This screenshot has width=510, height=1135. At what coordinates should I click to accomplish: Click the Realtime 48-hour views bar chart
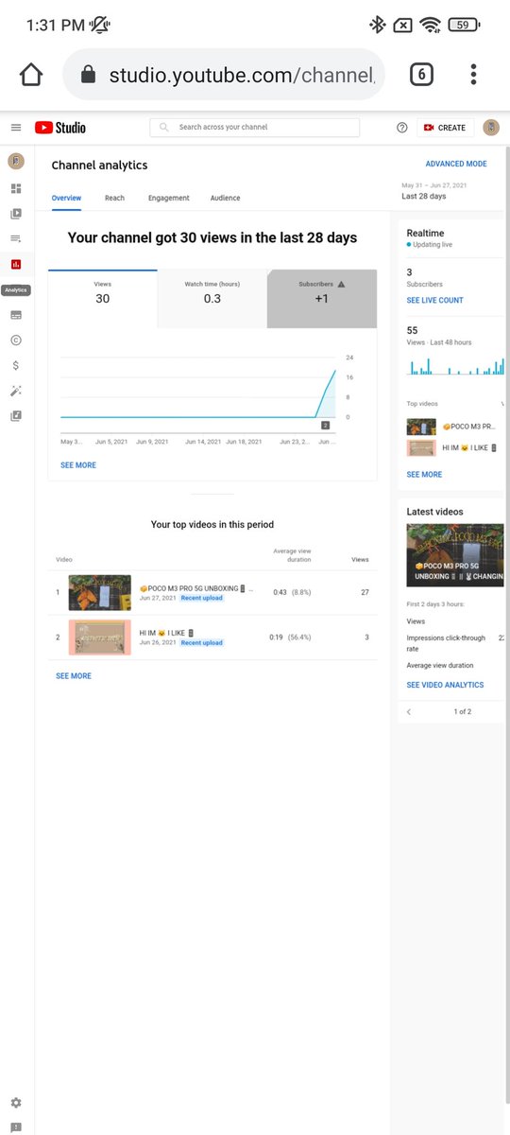[455, 366]
